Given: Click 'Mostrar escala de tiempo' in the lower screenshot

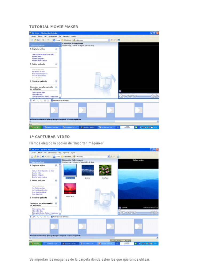Looking at the screenshot, I should 60,217.
